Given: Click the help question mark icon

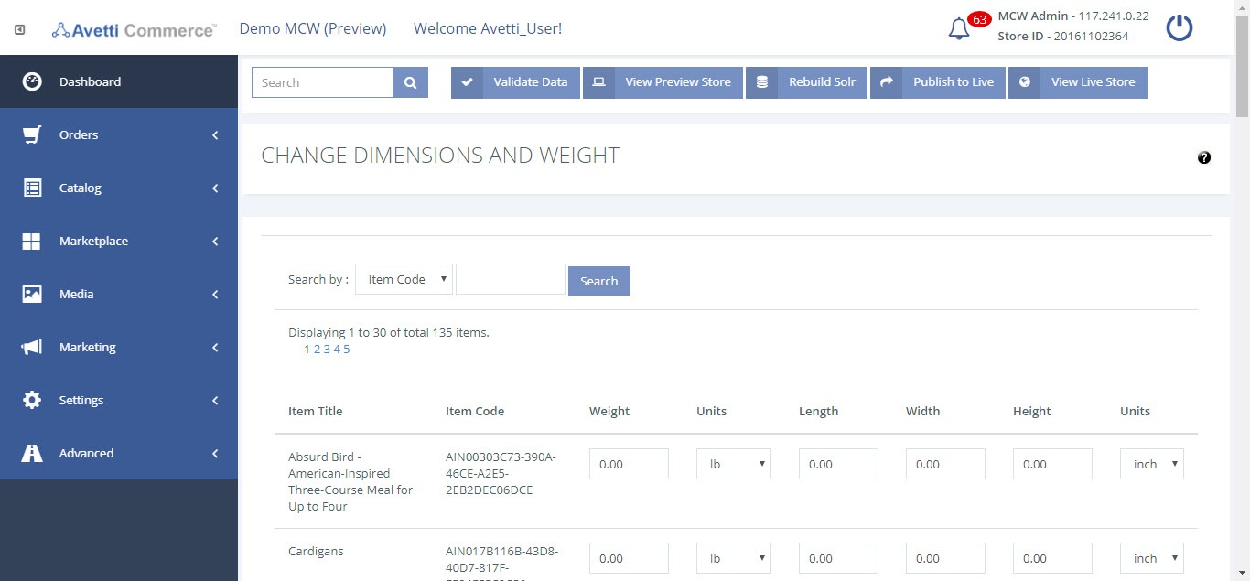Looking at the screenshot, I should [1204, 157].
